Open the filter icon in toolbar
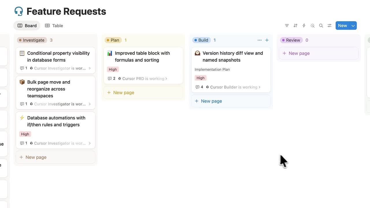The width and height of the screenshot is (370, 208). coord(287,25)
